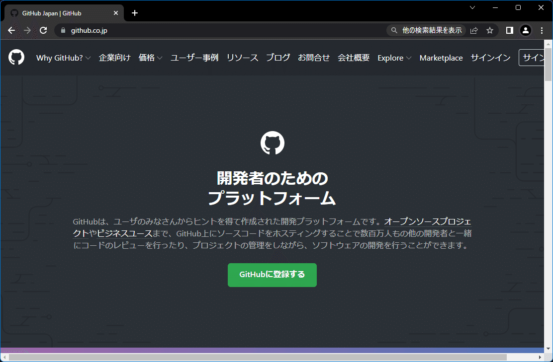Open ユーザー事例 nav item
This screenshot has height=362, width=553.
[x=194, y=58]
